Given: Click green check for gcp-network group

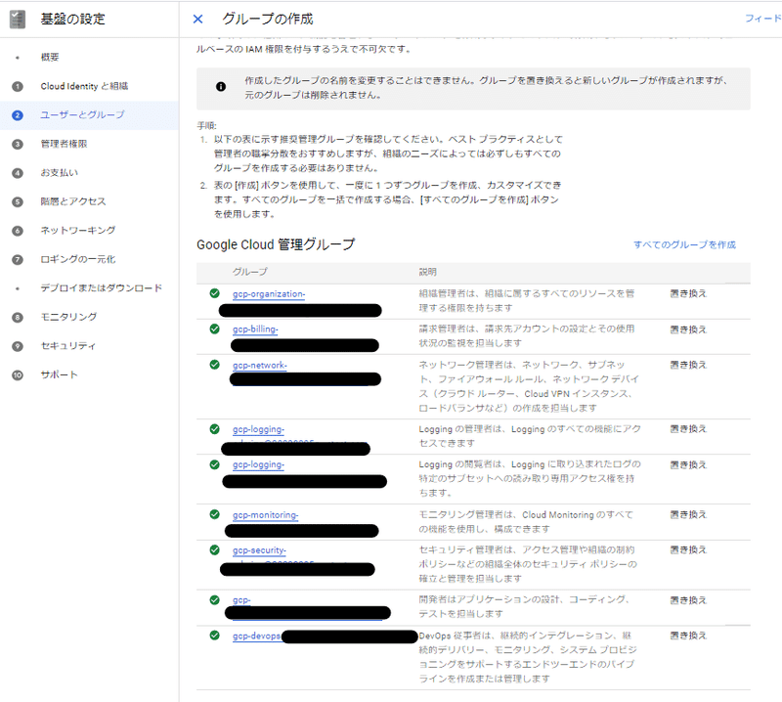Looking at the screenshot, I should [x=214, y=365].
